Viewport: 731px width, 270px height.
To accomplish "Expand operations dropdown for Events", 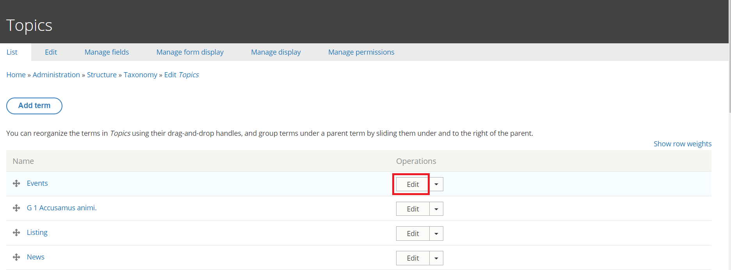I will [436, 184].
